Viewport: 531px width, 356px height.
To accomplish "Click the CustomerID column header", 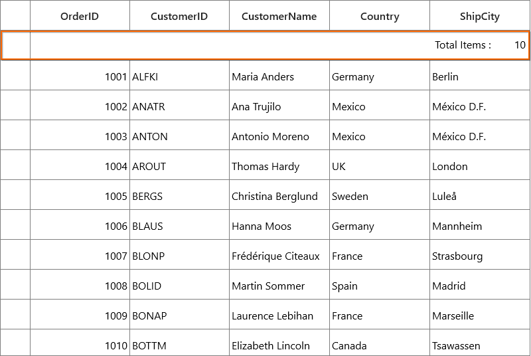I will coord(179,16).
